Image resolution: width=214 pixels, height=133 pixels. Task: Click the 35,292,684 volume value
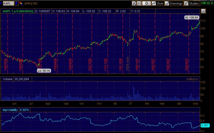point(22,79)
